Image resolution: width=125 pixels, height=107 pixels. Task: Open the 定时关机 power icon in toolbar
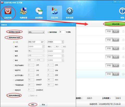(x=8, y=11)
